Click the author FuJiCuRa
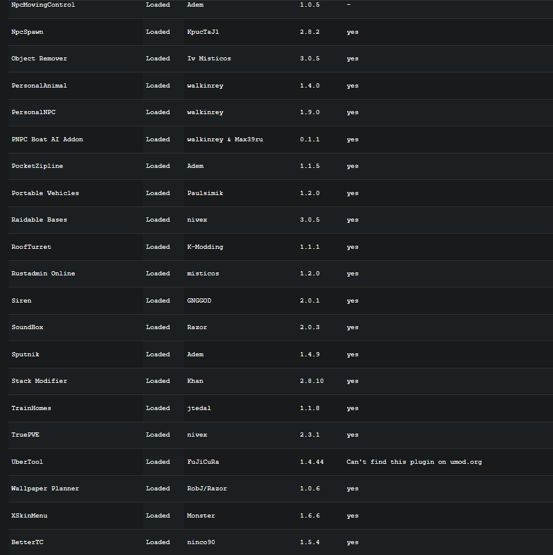Viewport: 553px width, 555px height. click(x=203, y=462)
